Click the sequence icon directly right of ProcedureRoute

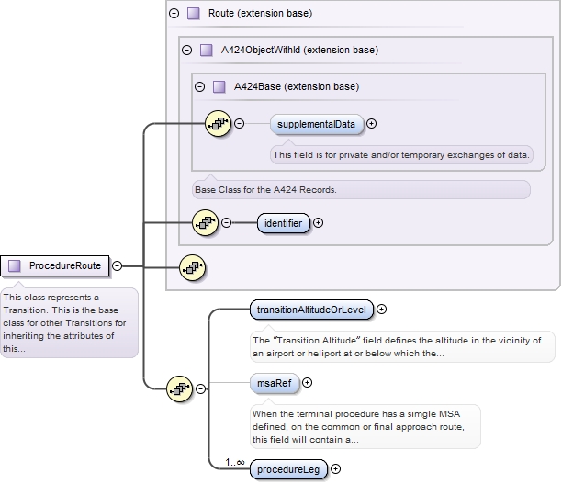coord(193,266)
